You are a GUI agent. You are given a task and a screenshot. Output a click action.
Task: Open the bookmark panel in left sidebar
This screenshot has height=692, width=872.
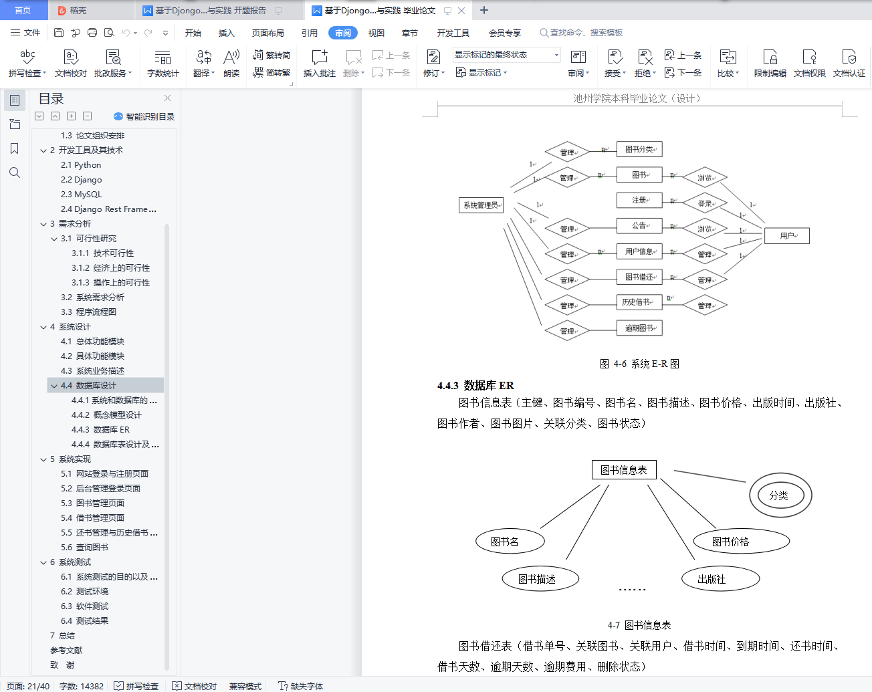(x=15, y=148)
